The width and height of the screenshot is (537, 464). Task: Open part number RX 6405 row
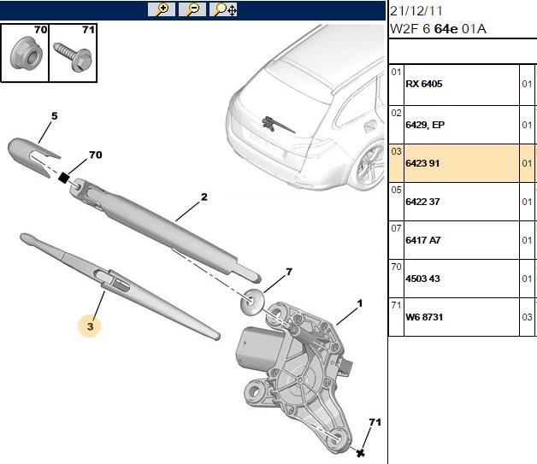click(x=462, y=85)
